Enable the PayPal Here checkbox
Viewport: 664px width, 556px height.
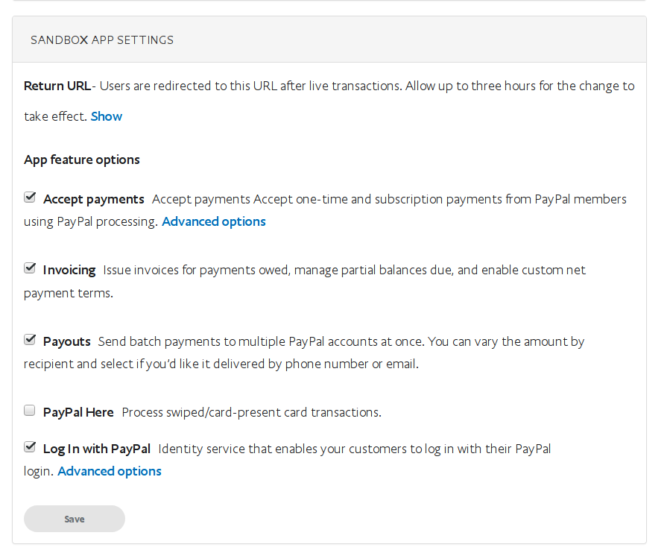click(x=30, y=411)
